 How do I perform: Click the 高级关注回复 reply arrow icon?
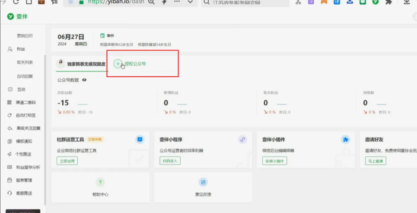click(10, 128)
